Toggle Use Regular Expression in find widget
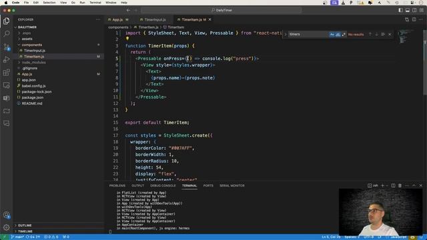The width and height of the screenshot is (427, 240). click(344, 35)
